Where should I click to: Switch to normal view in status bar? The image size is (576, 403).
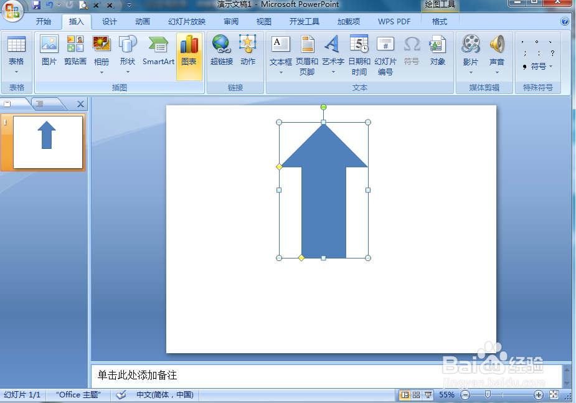pos(405,395)
